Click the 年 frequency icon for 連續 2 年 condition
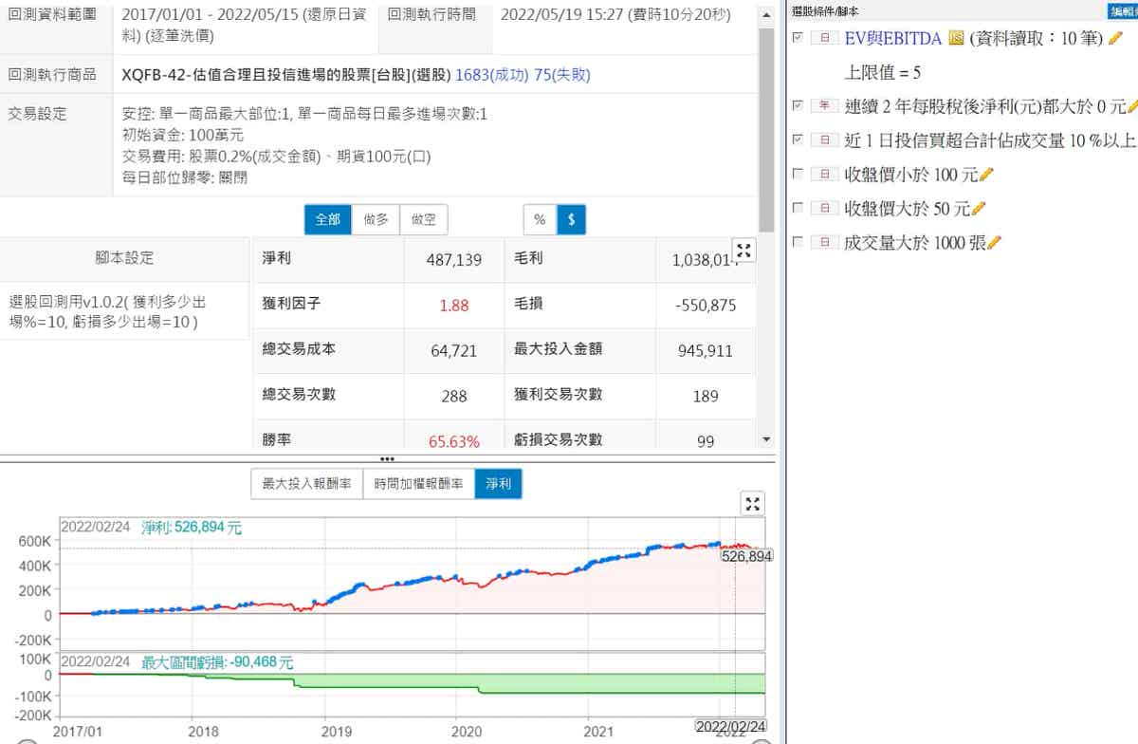 825,106
